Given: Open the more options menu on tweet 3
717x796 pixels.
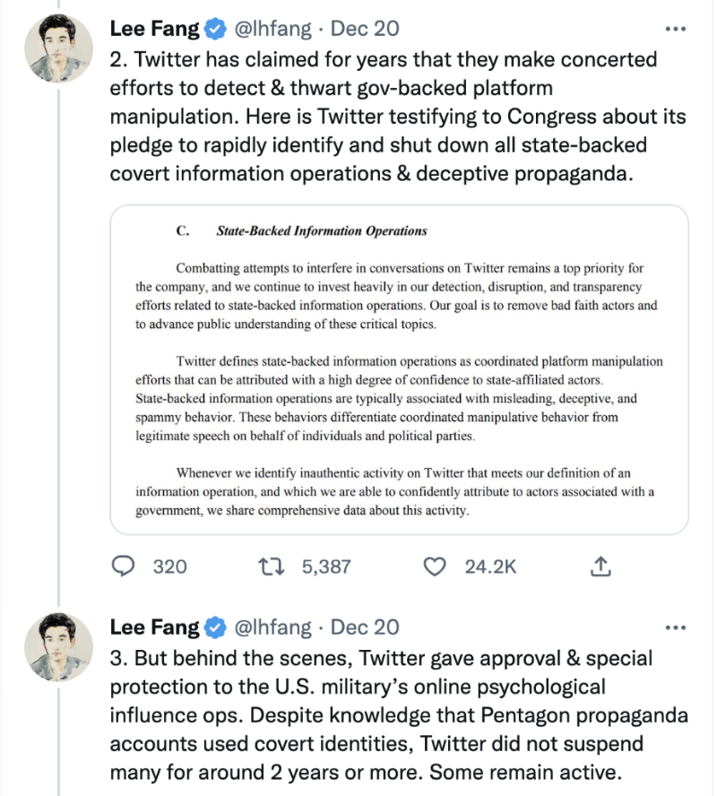Looking at the screenshot, I should point(674,627).
